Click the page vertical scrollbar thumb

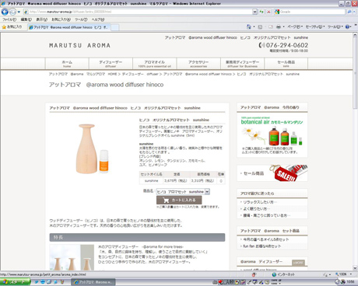(x=355, y=73)
